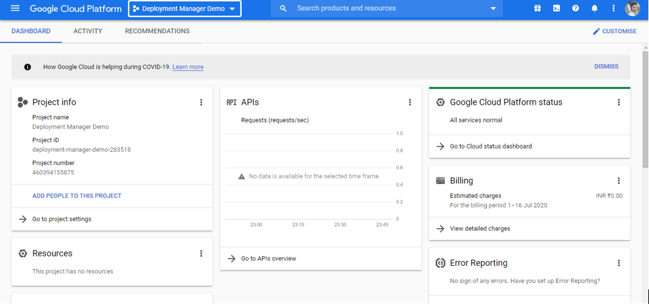The image size is (649, 304).
Task: Dismiss the COVID-19 banner
Action: coord(606,66)
